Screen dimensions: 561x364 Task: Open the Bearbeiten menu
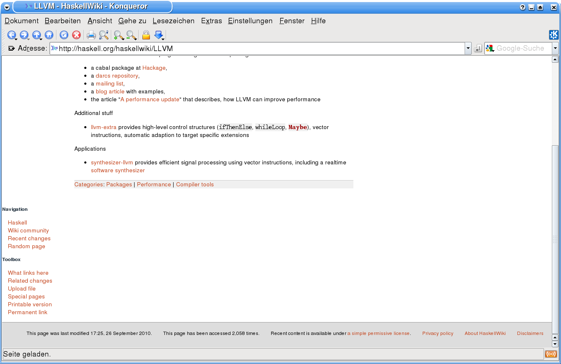[63, 21]
